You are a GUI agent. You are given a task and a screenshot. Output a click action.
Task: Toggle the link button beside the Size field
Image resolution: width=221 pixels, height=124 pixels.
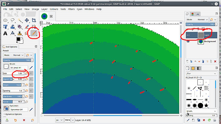click(x=31, y=73)
